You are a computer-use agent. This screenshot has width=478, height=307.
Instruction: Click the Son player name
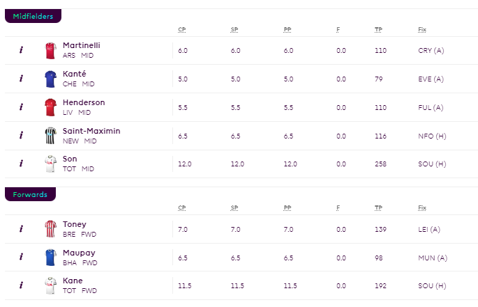[x=70, y=159]
